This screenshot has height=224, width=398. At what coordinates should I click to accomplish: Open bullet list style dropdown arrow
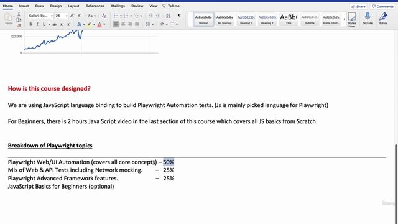[x=121, y=16]
